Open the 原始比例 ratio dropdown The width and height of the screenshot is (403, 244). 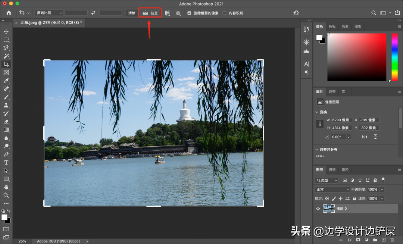(49, 13)
